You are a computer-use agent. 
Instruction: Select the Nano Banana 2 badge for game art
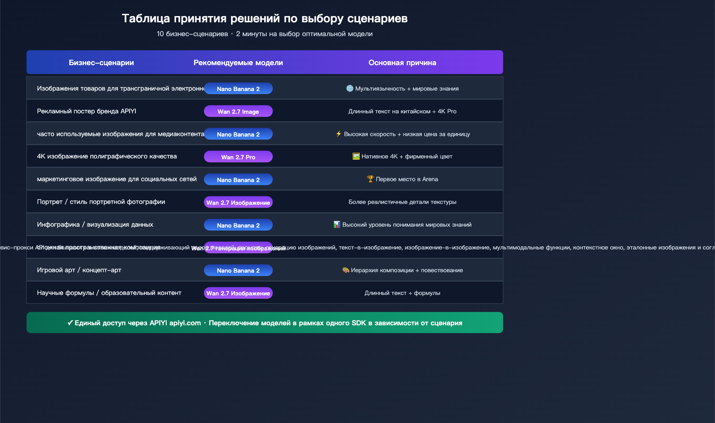238,270
